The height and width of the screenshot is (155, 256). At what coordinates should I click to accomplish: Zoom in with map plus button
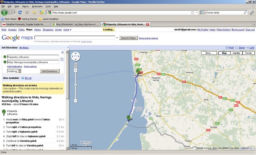[x=76, y=70]
